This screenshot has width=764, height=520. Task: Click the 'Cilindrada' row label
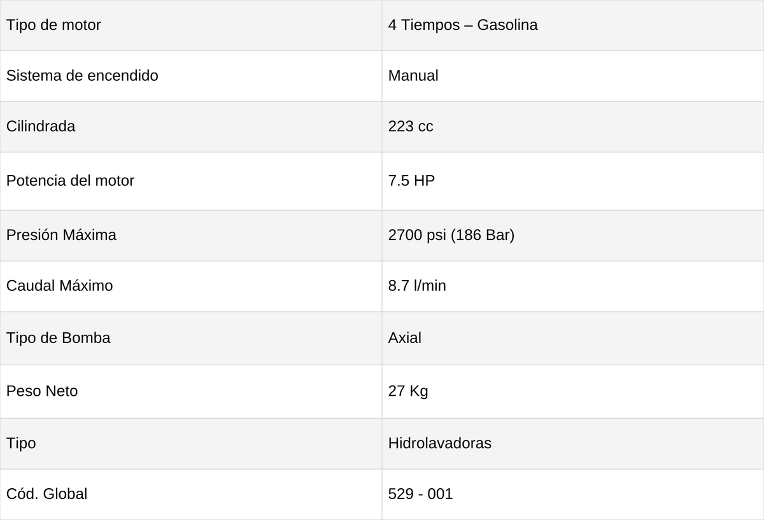pos(41,127)
